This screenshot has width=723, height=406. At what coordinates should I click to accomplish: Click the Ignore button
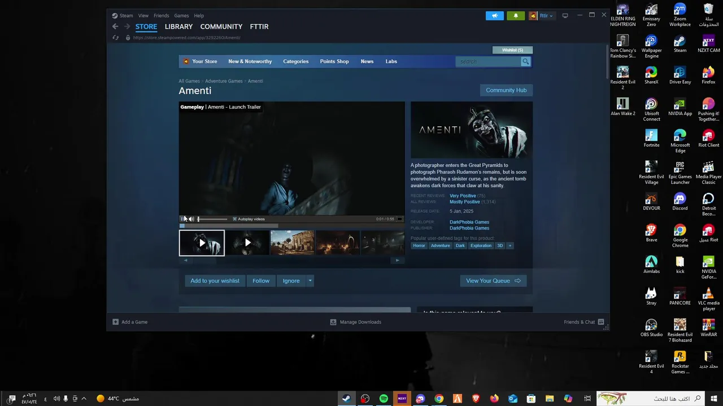point(291,281)
